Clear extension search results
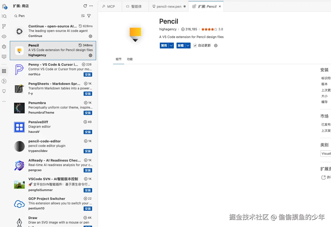The width and height of the screenshot is (331, 227). pyautogui.click(x=83, y=16)
